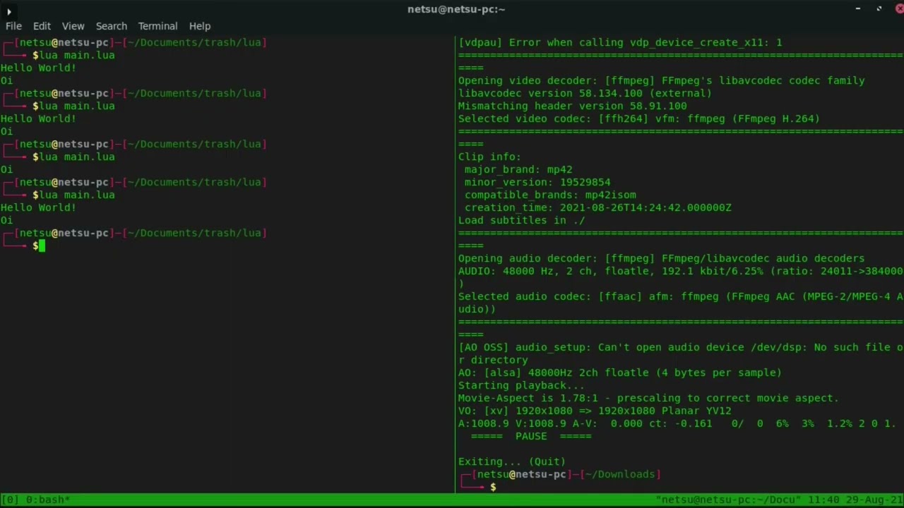Open the Help menu

200,26
